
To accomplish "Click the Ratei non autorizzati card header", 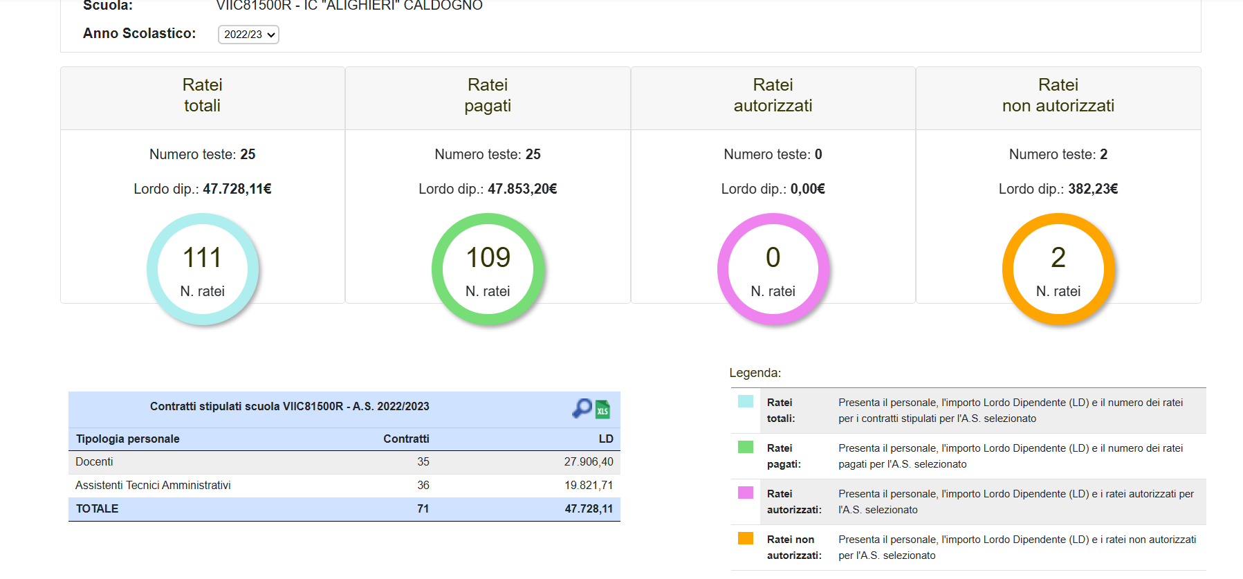I will pyautogui.click(x=1058, y=96).
